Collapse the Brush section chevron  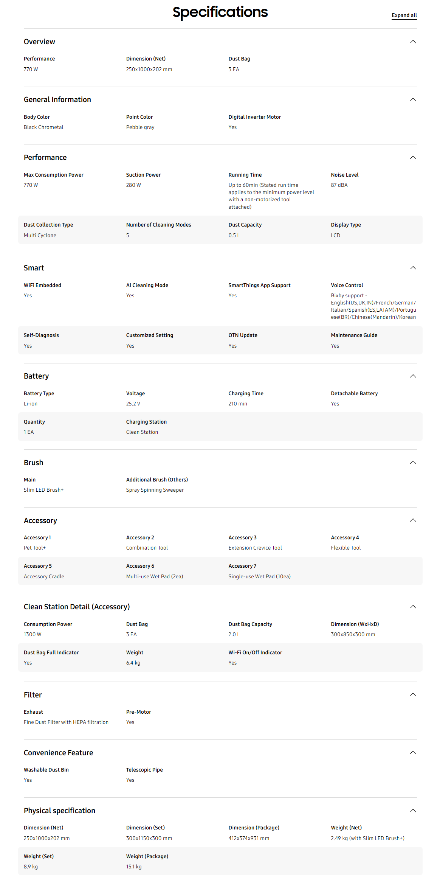coord(413,462)
